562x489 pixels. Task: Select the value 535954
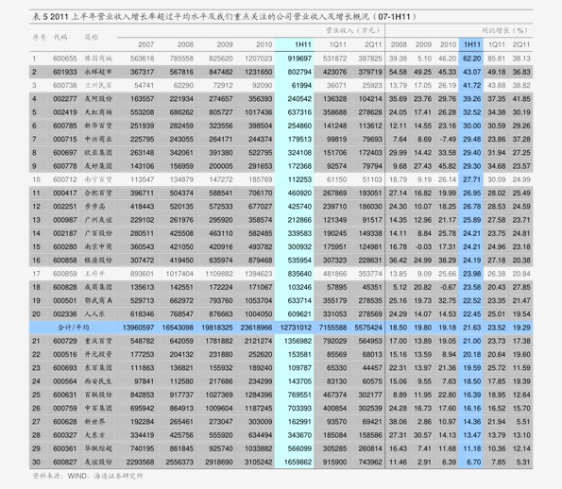299,261
